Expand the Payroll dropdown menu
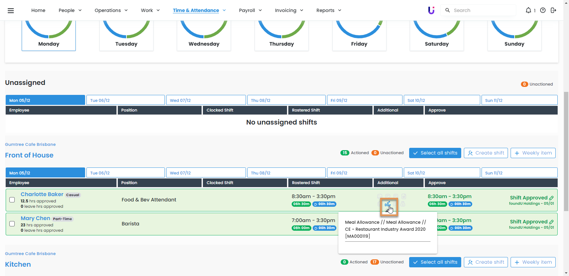The height and width of the screenshot is (276, 569). [250, 10]
